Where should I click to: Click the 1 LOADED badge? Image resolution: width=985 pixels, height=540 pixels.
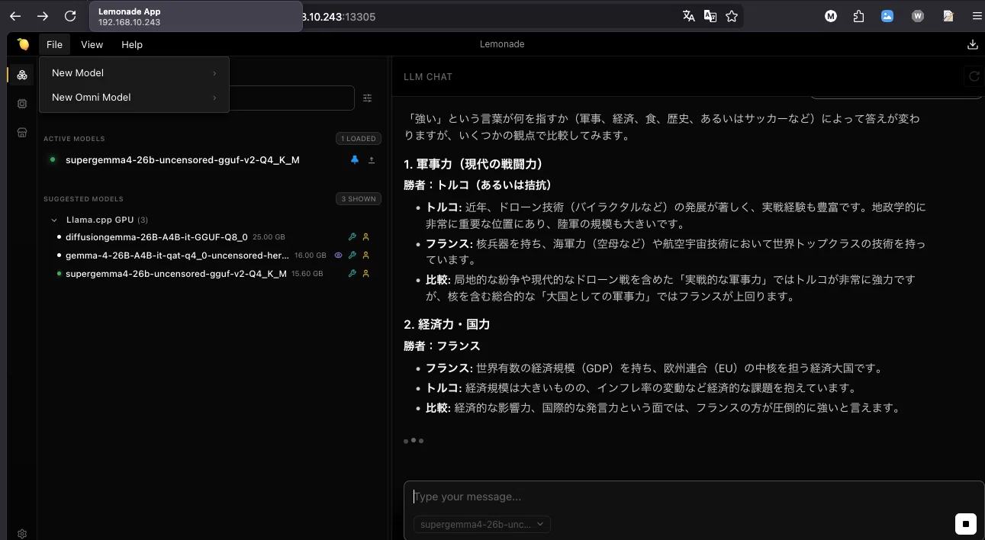coord(359,139)
